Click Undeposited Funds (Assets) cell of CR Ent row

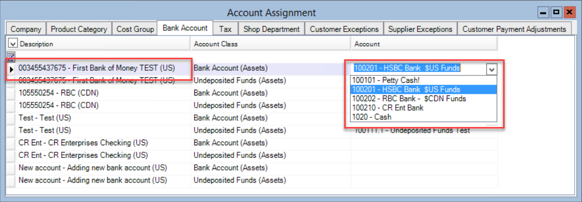[270, 155]
